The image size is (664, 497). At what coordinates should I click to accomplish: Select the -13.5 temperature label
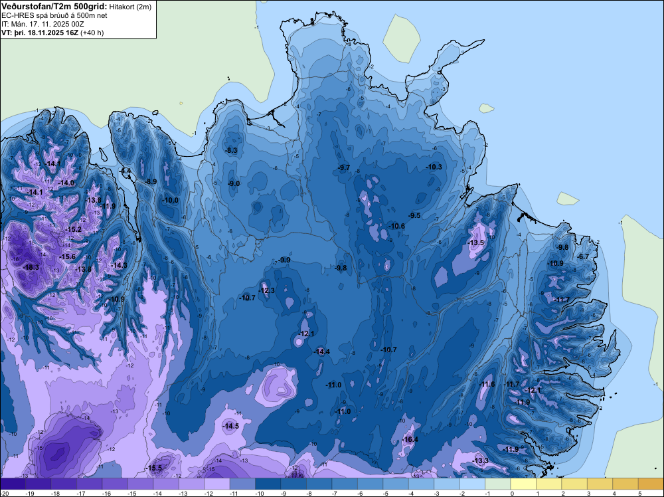tap(476, 243)
